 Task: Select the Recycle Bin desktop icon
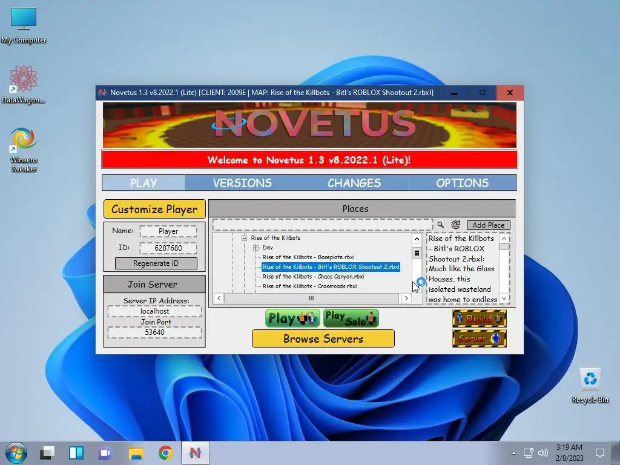[590, 386]
